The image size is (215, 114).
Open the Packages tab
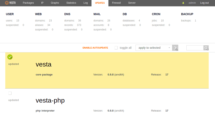point(28,3)
